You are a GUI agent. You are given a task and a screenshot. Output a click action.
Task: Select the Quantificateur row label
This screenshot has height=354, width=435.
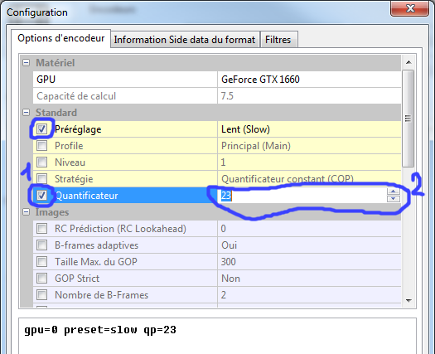tap(86, 196)
